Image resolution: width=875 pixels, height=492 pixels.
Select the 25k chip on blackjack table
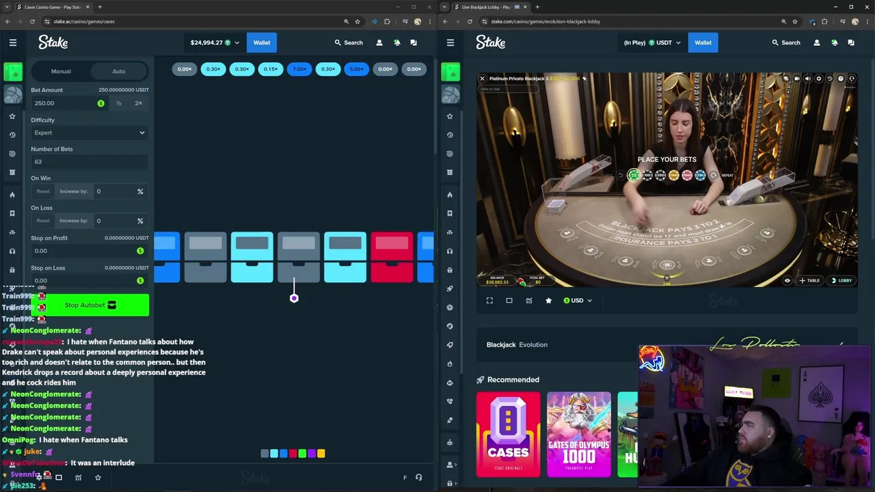click(x=700, y=176)
